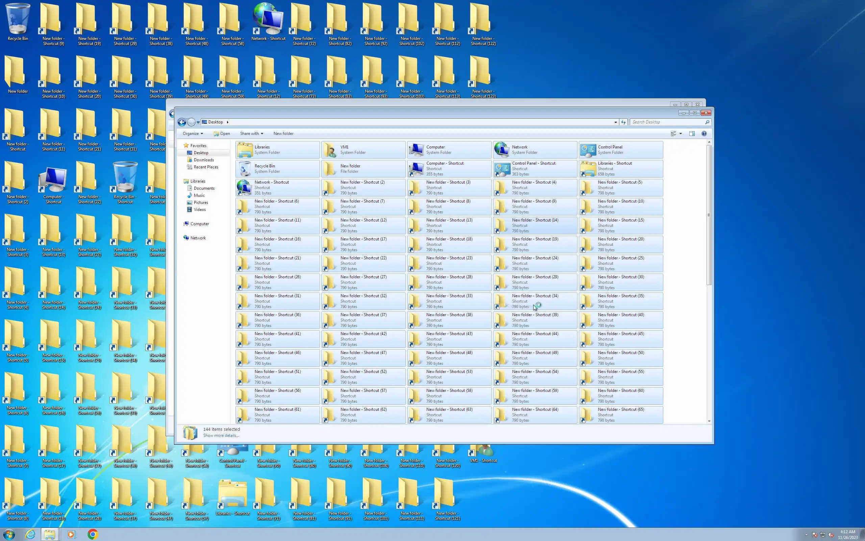
Task: Open the Help question mark icon
Action: [x=704, y=134]
